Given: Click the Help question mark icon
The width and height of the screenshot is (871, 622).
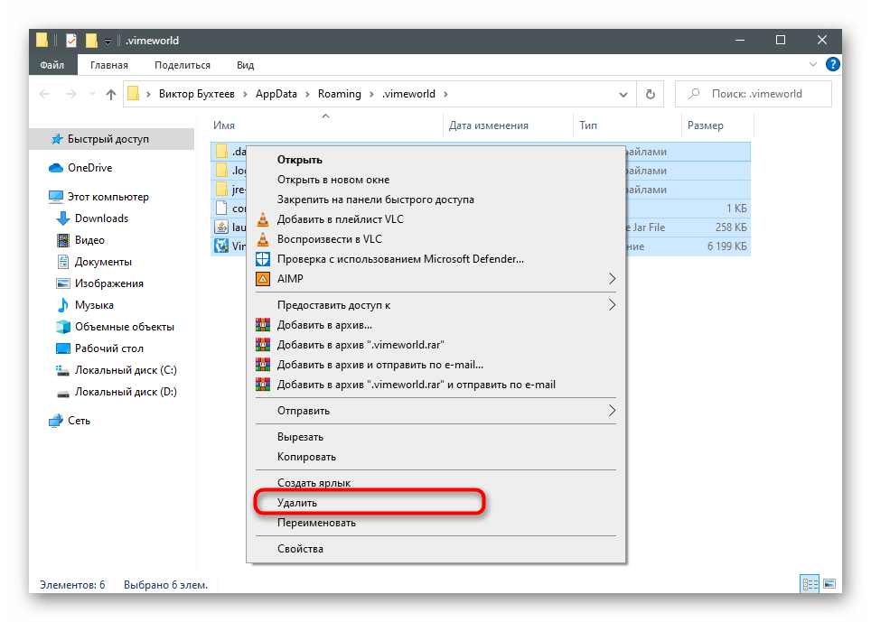Looking at the screenshot, I should tap(833, 64).
